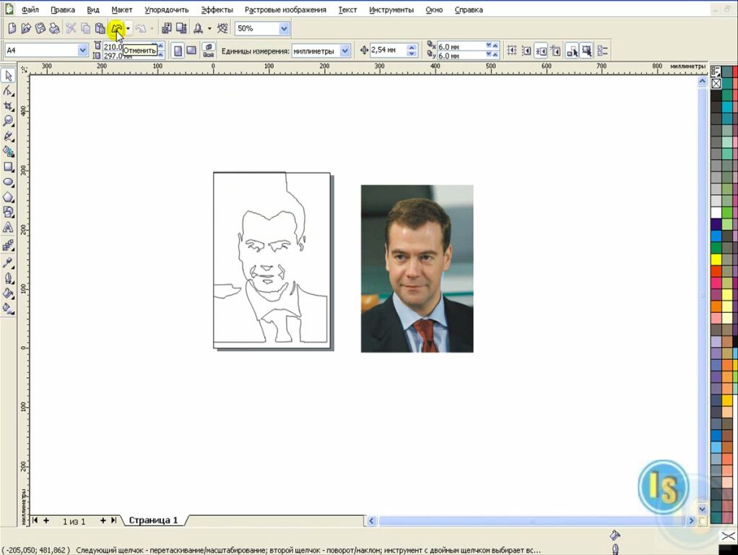
Task: Expand the Application Launcher dropdown arrow
Action: click(209, 29)
